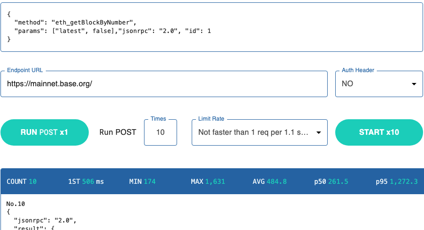Click the No.10 response heading
424x230 pixels.
pos(16,204)
